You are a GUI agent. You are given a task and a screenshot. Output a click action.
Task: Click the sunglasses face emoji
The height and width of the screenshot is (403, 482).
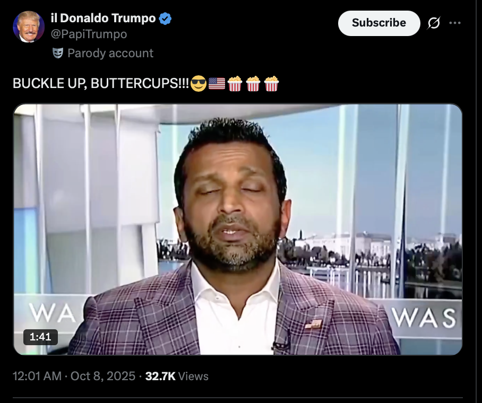(x=199, y=84)
